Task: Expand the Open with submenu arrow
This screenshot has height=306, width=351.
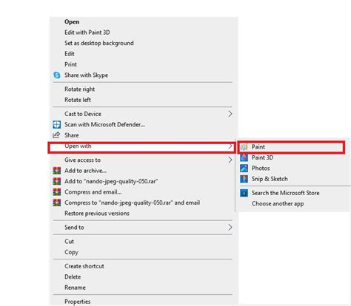Action: click(x=230, y=146)
